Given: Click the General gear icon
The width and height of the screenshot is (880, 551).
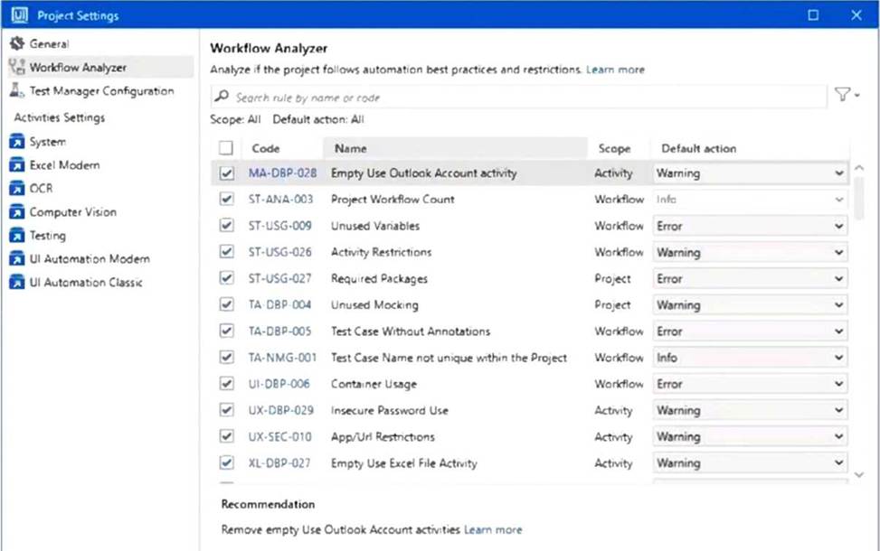Looking at the screenshot, I should [x=17, y=43].
